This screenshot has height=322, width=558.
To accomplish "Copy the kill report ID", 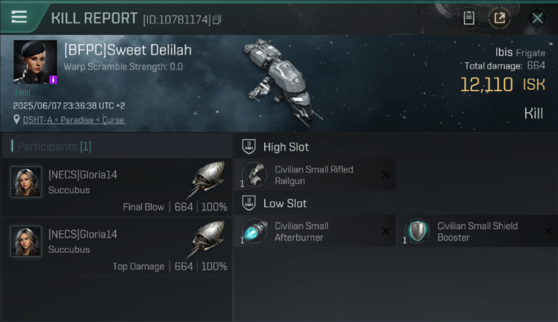I will [x=217, y=19].
